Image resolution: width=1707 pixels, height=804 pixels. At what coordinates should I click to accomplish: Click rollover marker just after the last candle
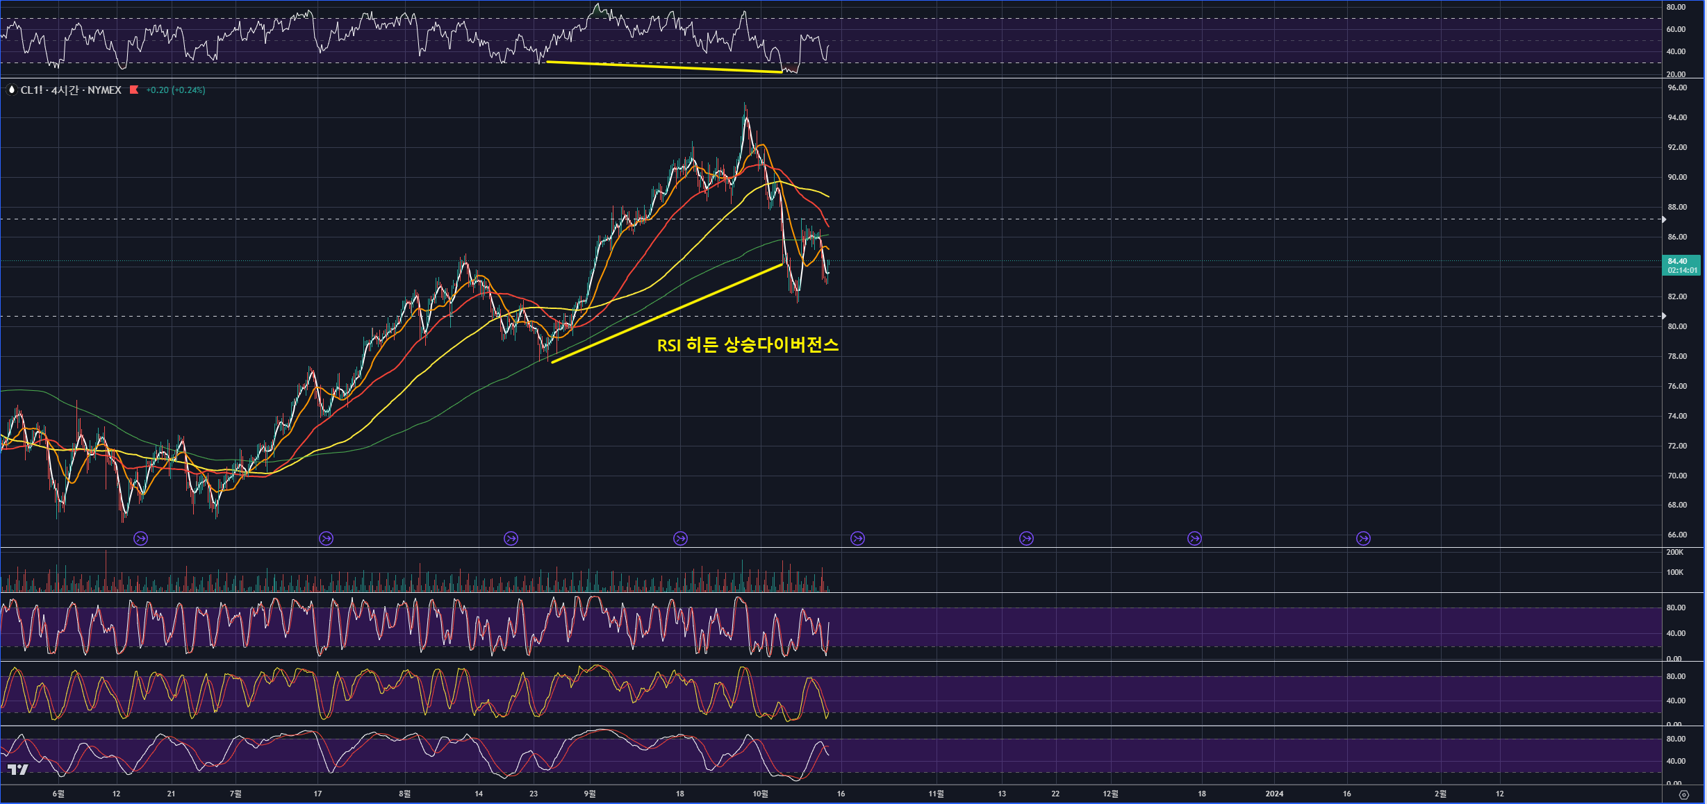click(858, 538)
